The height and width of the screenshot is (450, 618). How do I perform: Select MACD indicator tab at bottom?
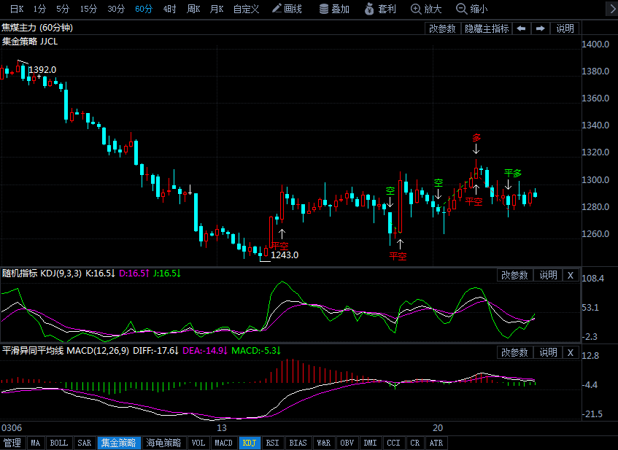pyautogui.click(x=223, y=443)
